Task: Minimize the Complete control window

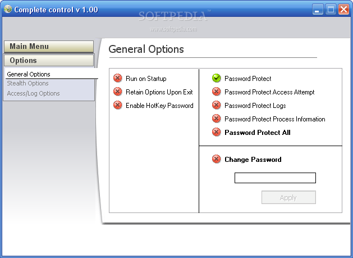Action: (x=318, y=10)
